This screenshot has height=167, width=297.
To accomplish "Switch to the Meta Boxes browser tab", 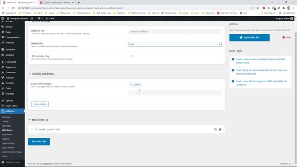I will click(x=19, y=3).
